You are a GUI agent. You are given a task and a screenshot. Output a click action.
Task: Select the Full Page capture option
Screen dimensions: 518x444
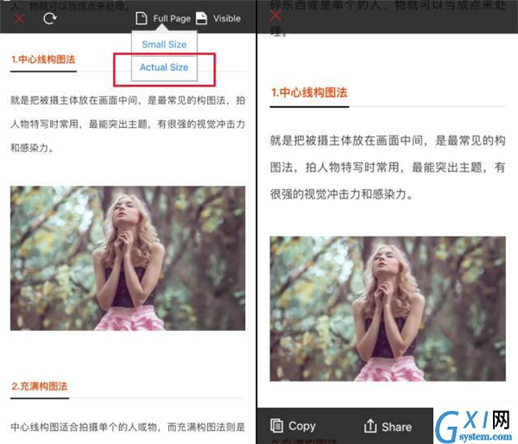tap(172, 18)
